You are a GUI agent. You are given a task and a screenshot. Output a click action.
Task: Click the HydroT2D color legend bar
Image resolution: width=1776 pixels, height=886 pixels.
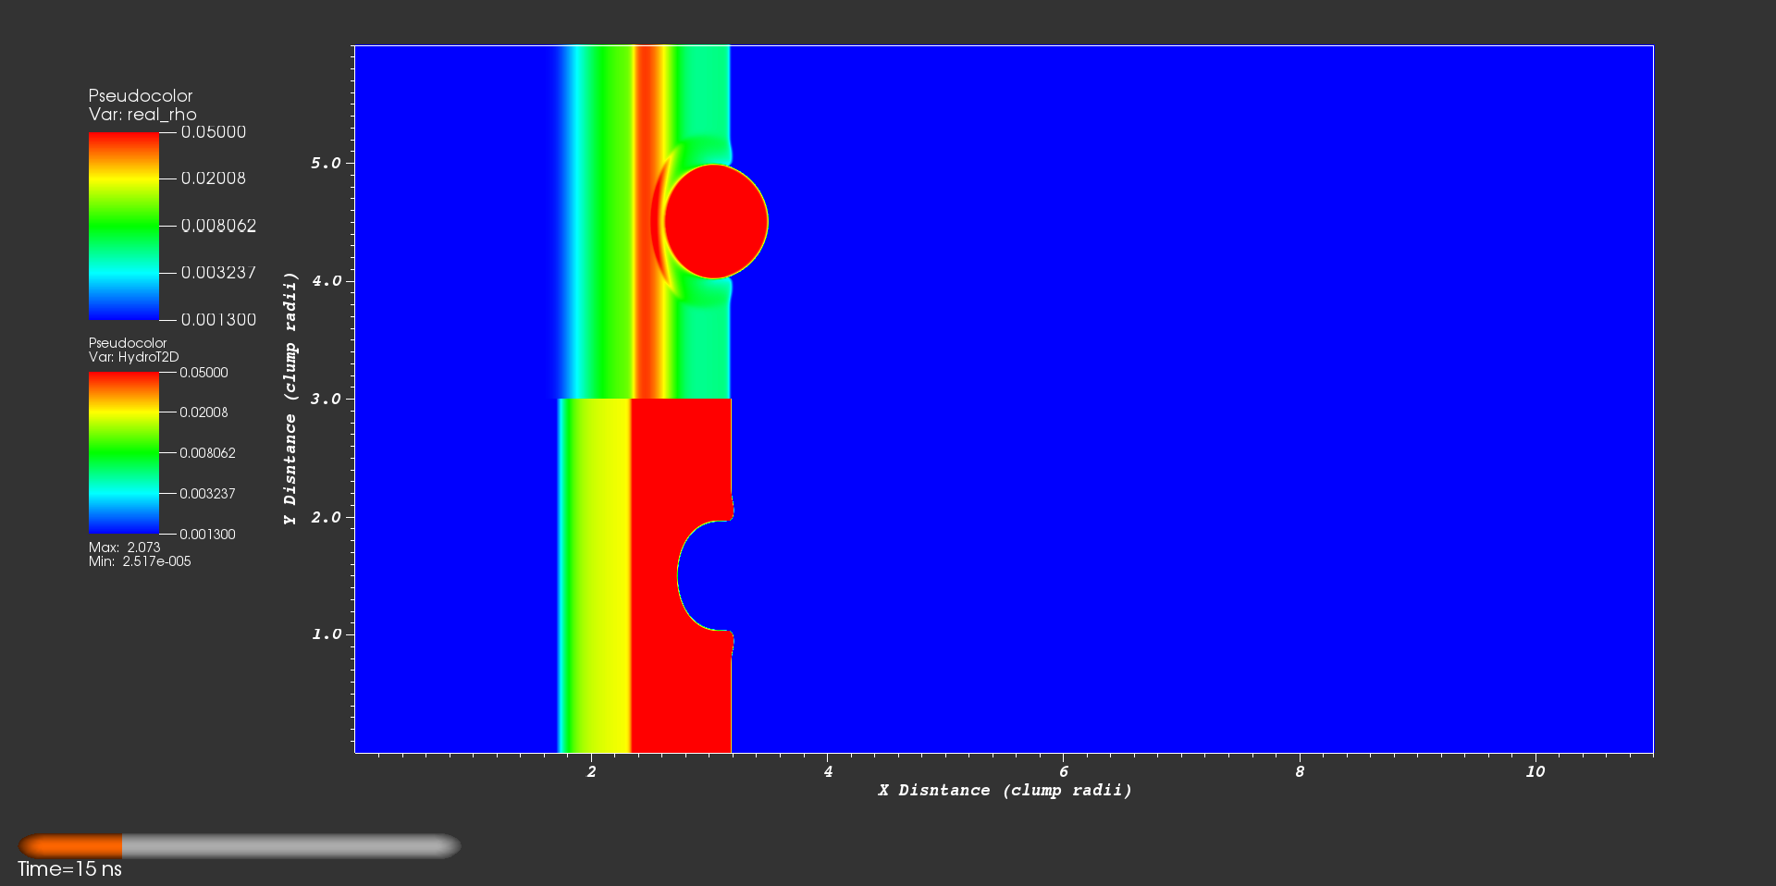click(124, 453)
